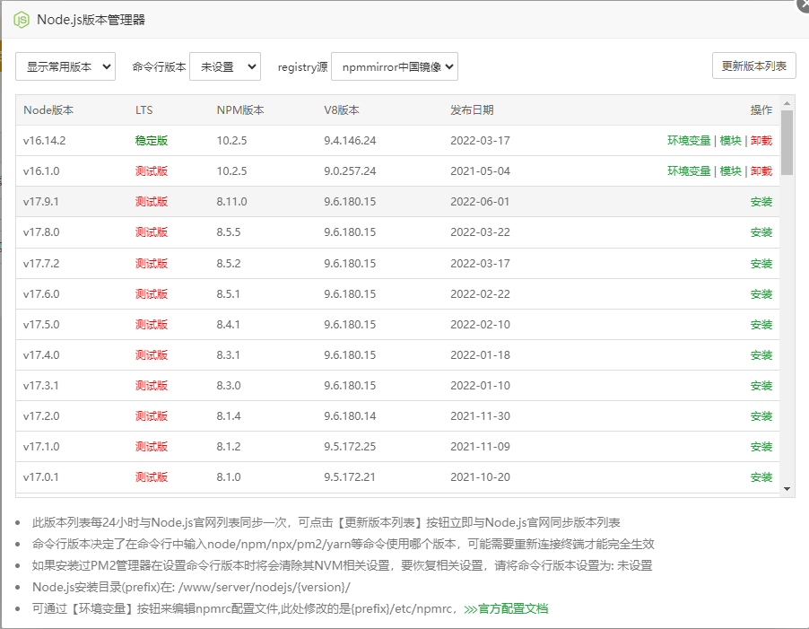The height and width of the screenshot is (629, 809).
Task: Open 环境变量 for v16.1.0
Action: [x=689, y=170]
